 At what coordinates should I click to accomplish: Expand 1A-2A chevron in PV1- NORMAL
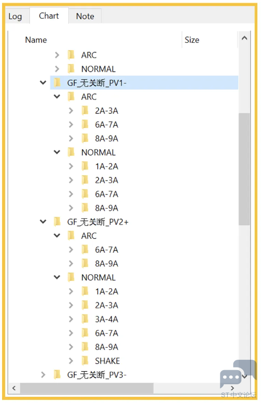pyautogui.click(x=71, y=166)
